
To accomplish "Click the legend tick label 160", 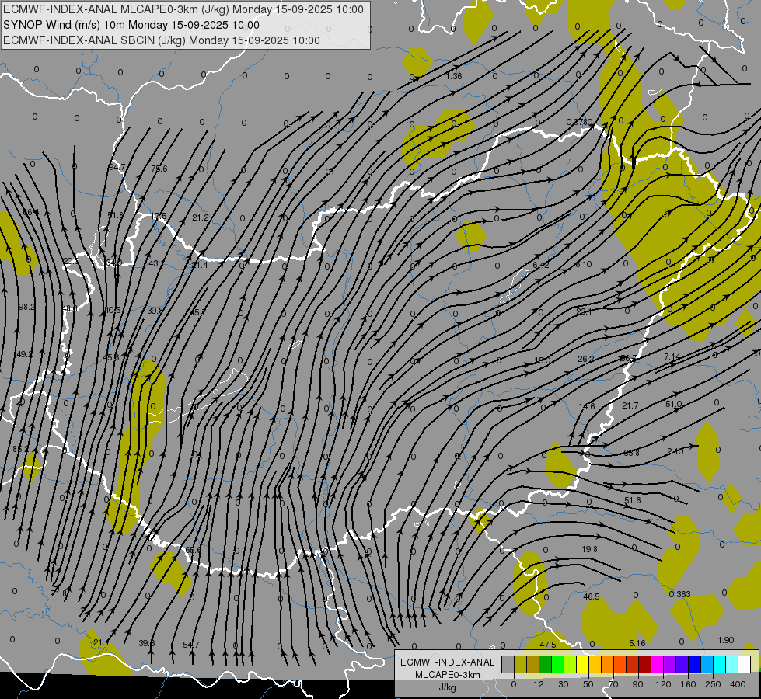I will (x=688, y=684).
